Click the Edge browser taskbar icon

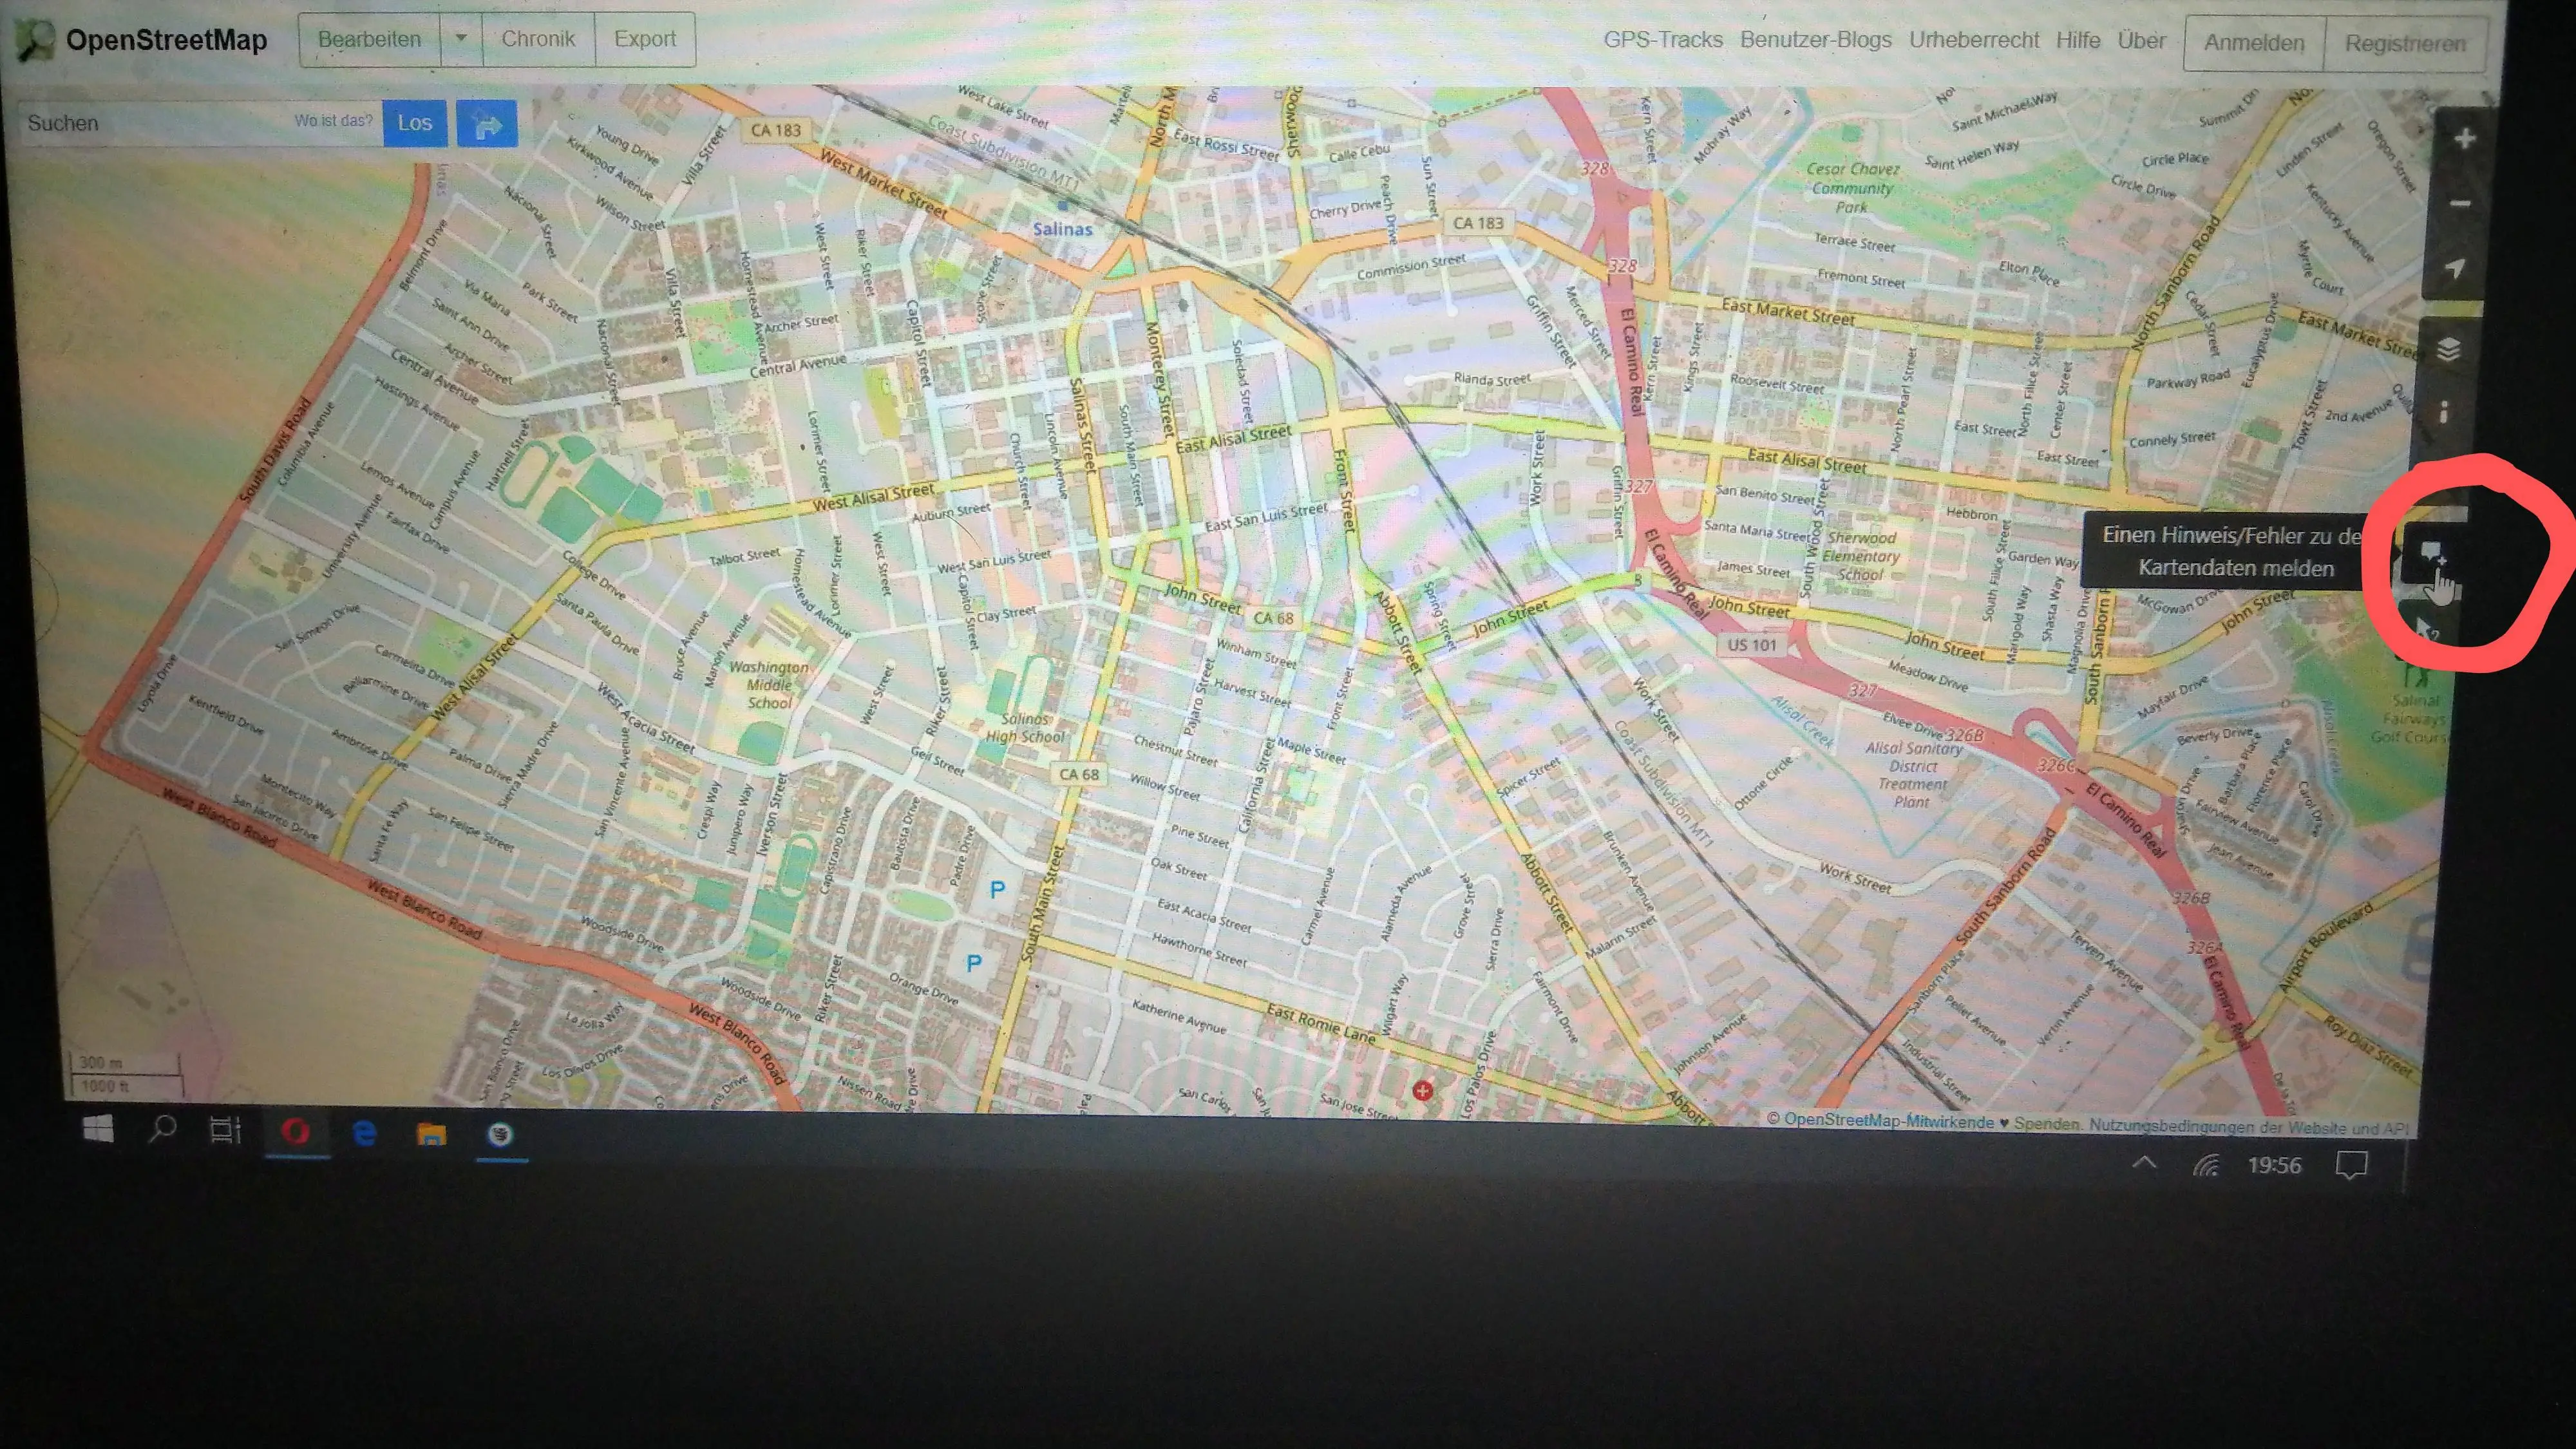pyautogui.click(x=364, y=1133)
